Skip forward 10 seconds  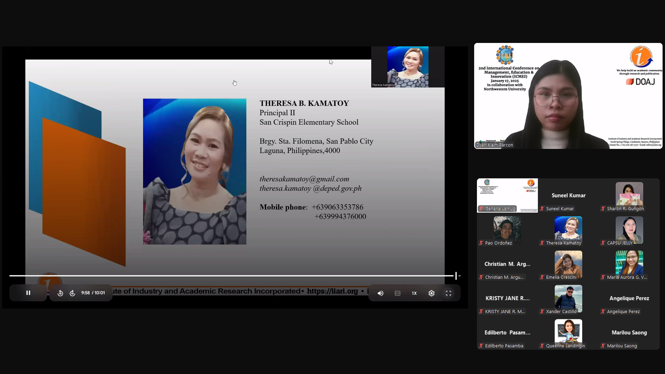72,293
